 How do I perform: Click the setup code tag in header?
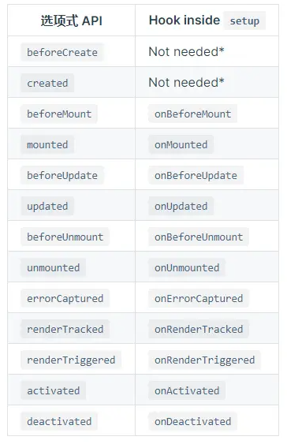[x=244, y=21]
